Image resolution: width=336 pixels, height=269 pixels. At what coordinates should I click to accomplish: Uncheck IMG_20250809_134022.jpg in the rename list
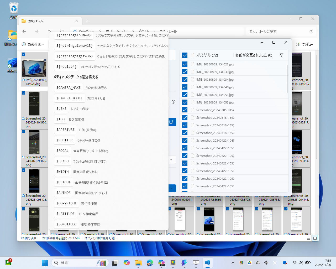185,64
